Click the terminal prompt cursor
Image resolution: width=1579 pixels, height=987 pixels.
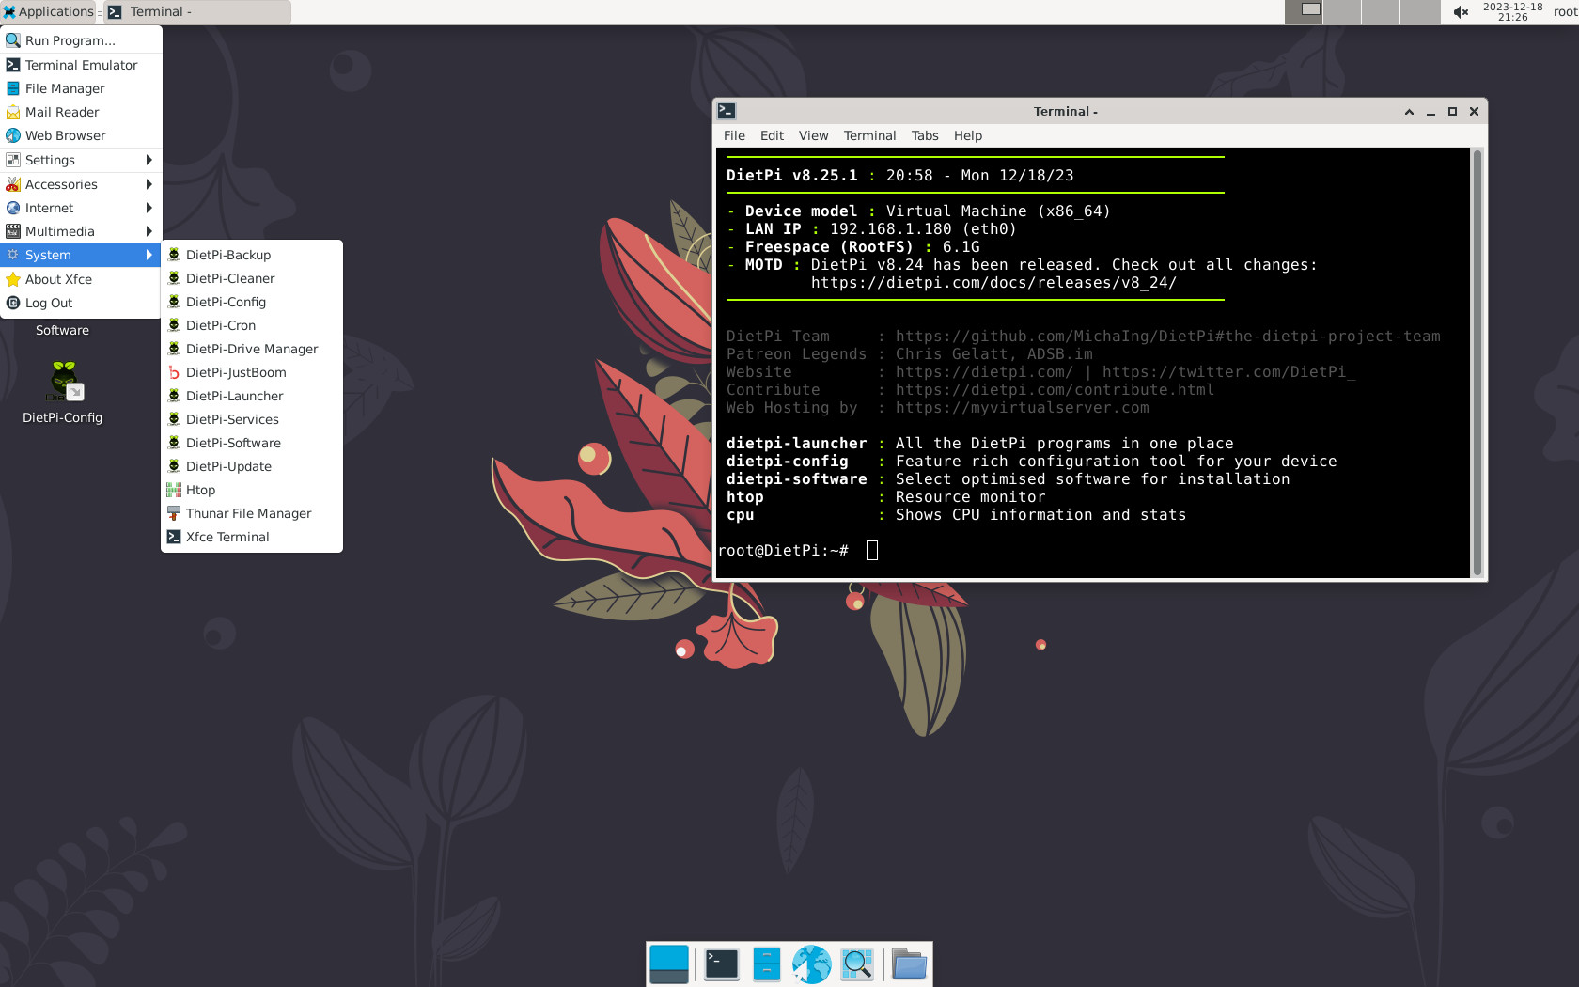(x=872, y=550)
